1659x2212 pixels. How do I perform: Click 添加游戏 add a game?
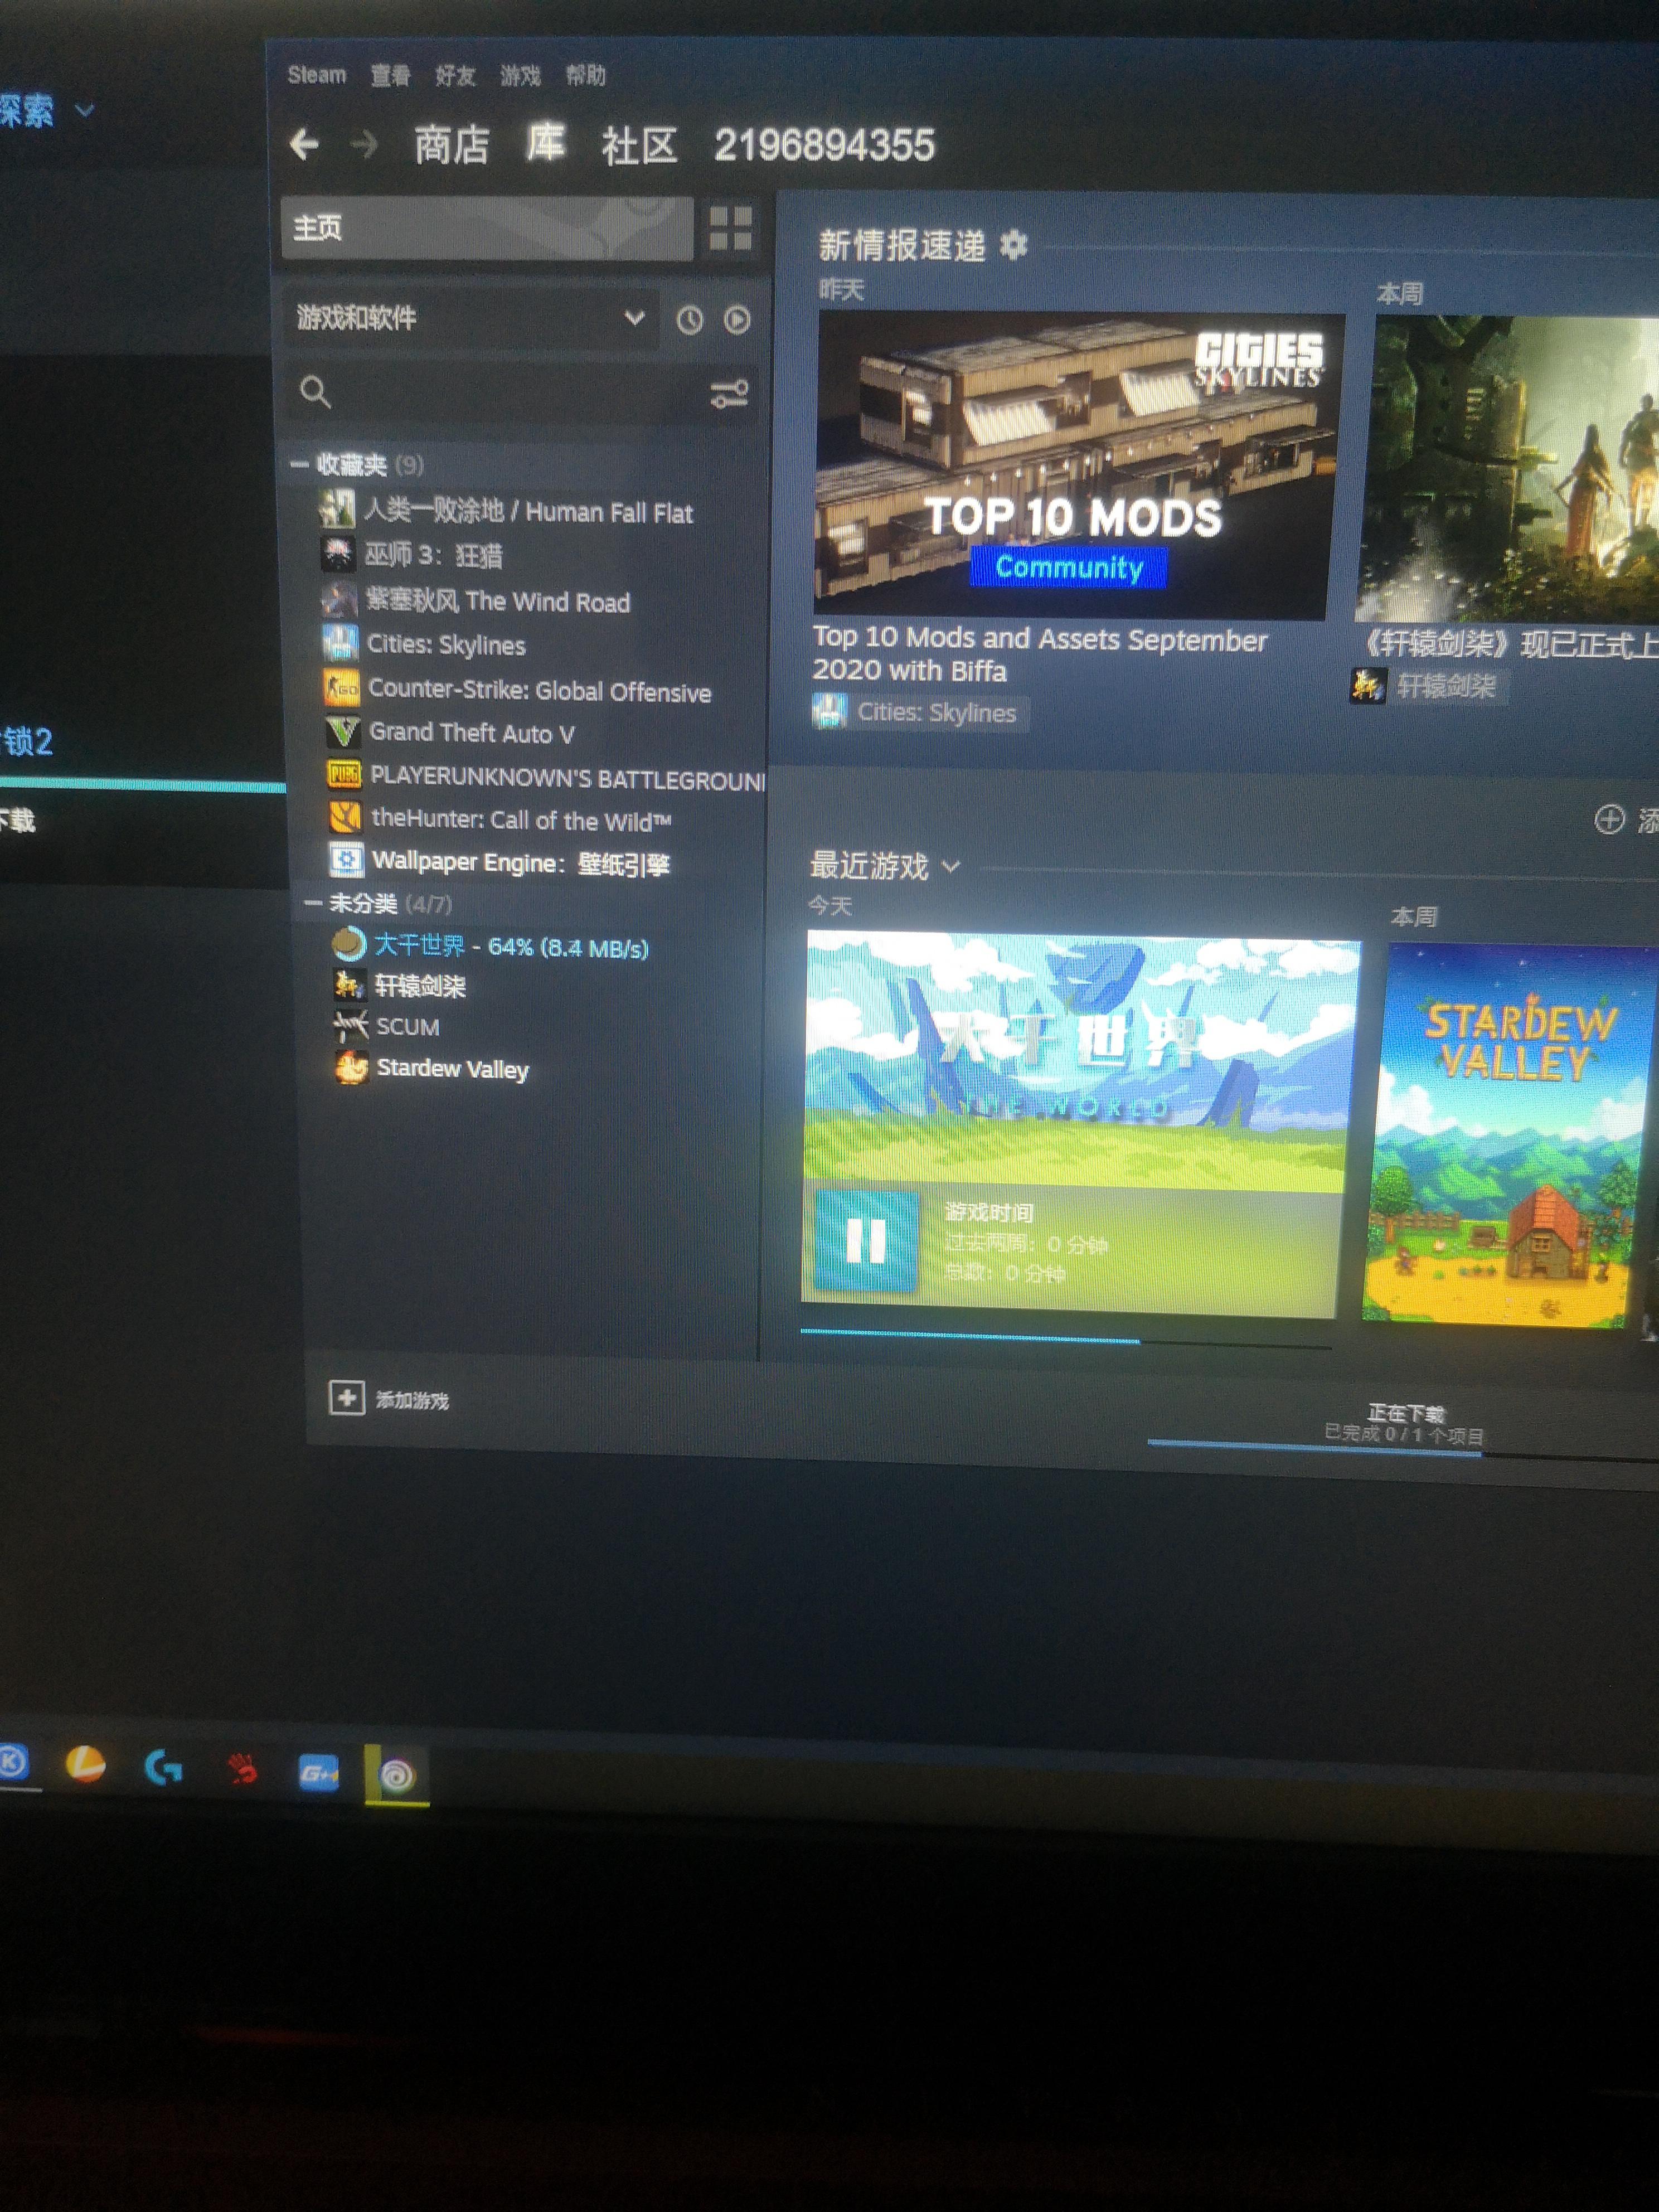(x=412, y=1400)
